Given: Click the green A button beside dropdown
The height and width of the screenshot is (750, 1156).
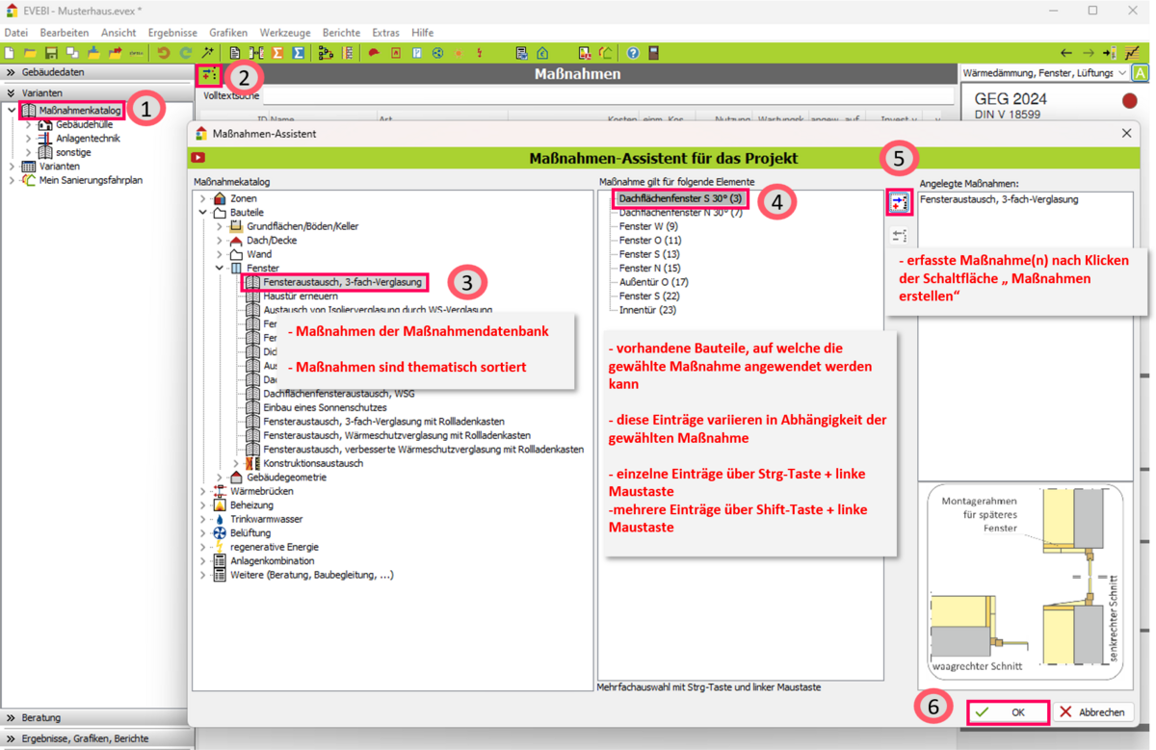Looking at the screenshot, I should click(x=1141, y=73).
